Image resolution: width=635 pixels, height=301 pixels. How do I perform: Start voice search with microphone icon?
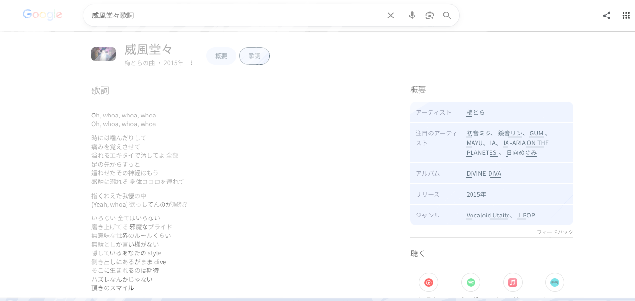tap(412, 16)
